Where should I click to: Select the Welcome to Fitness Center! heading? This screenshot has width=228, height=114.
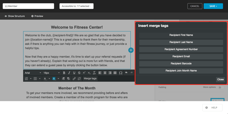coord(77,27)
